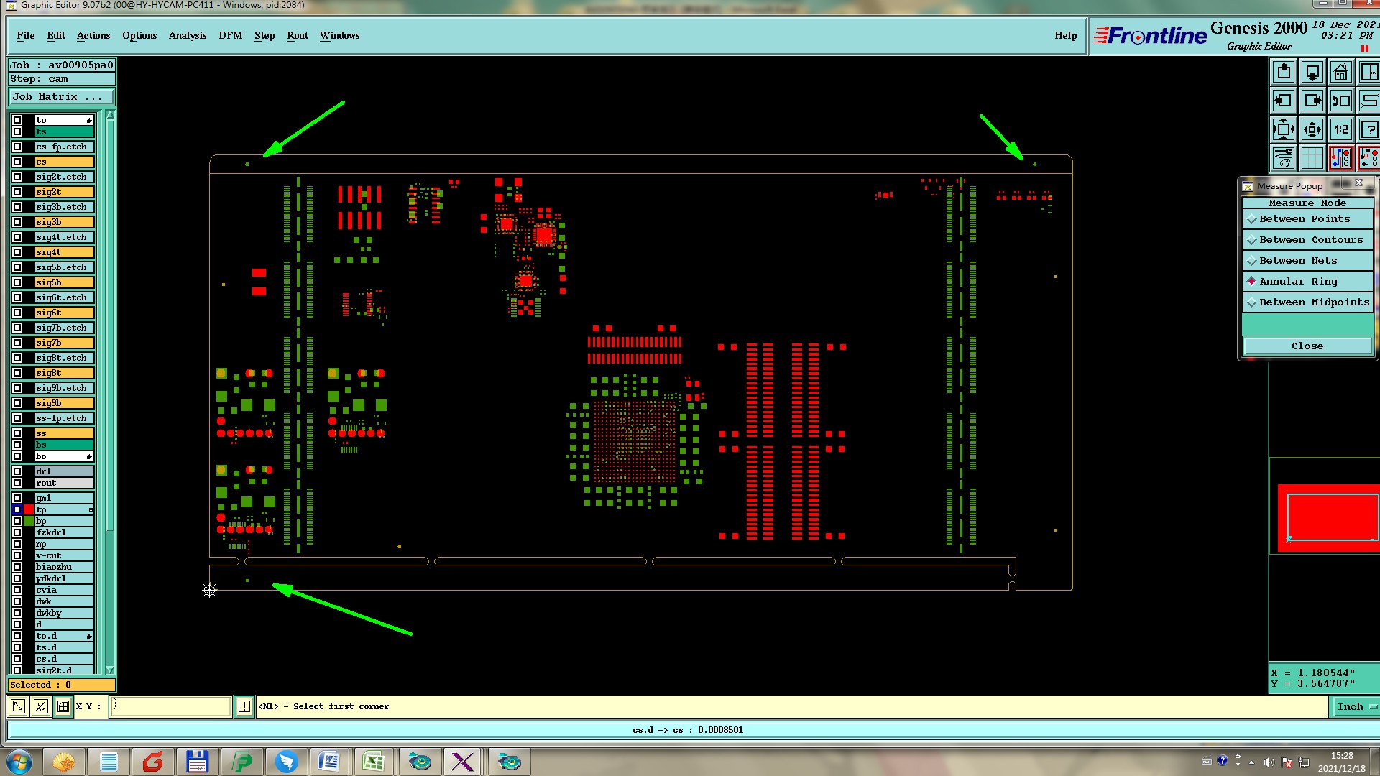Click the zoom in expand-arrows icon

click(1284, 130)
